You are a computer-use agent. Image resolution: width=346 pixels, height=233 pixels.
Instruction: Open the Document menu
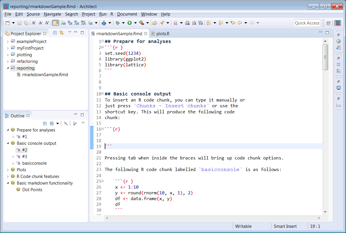tap(127, 14)
